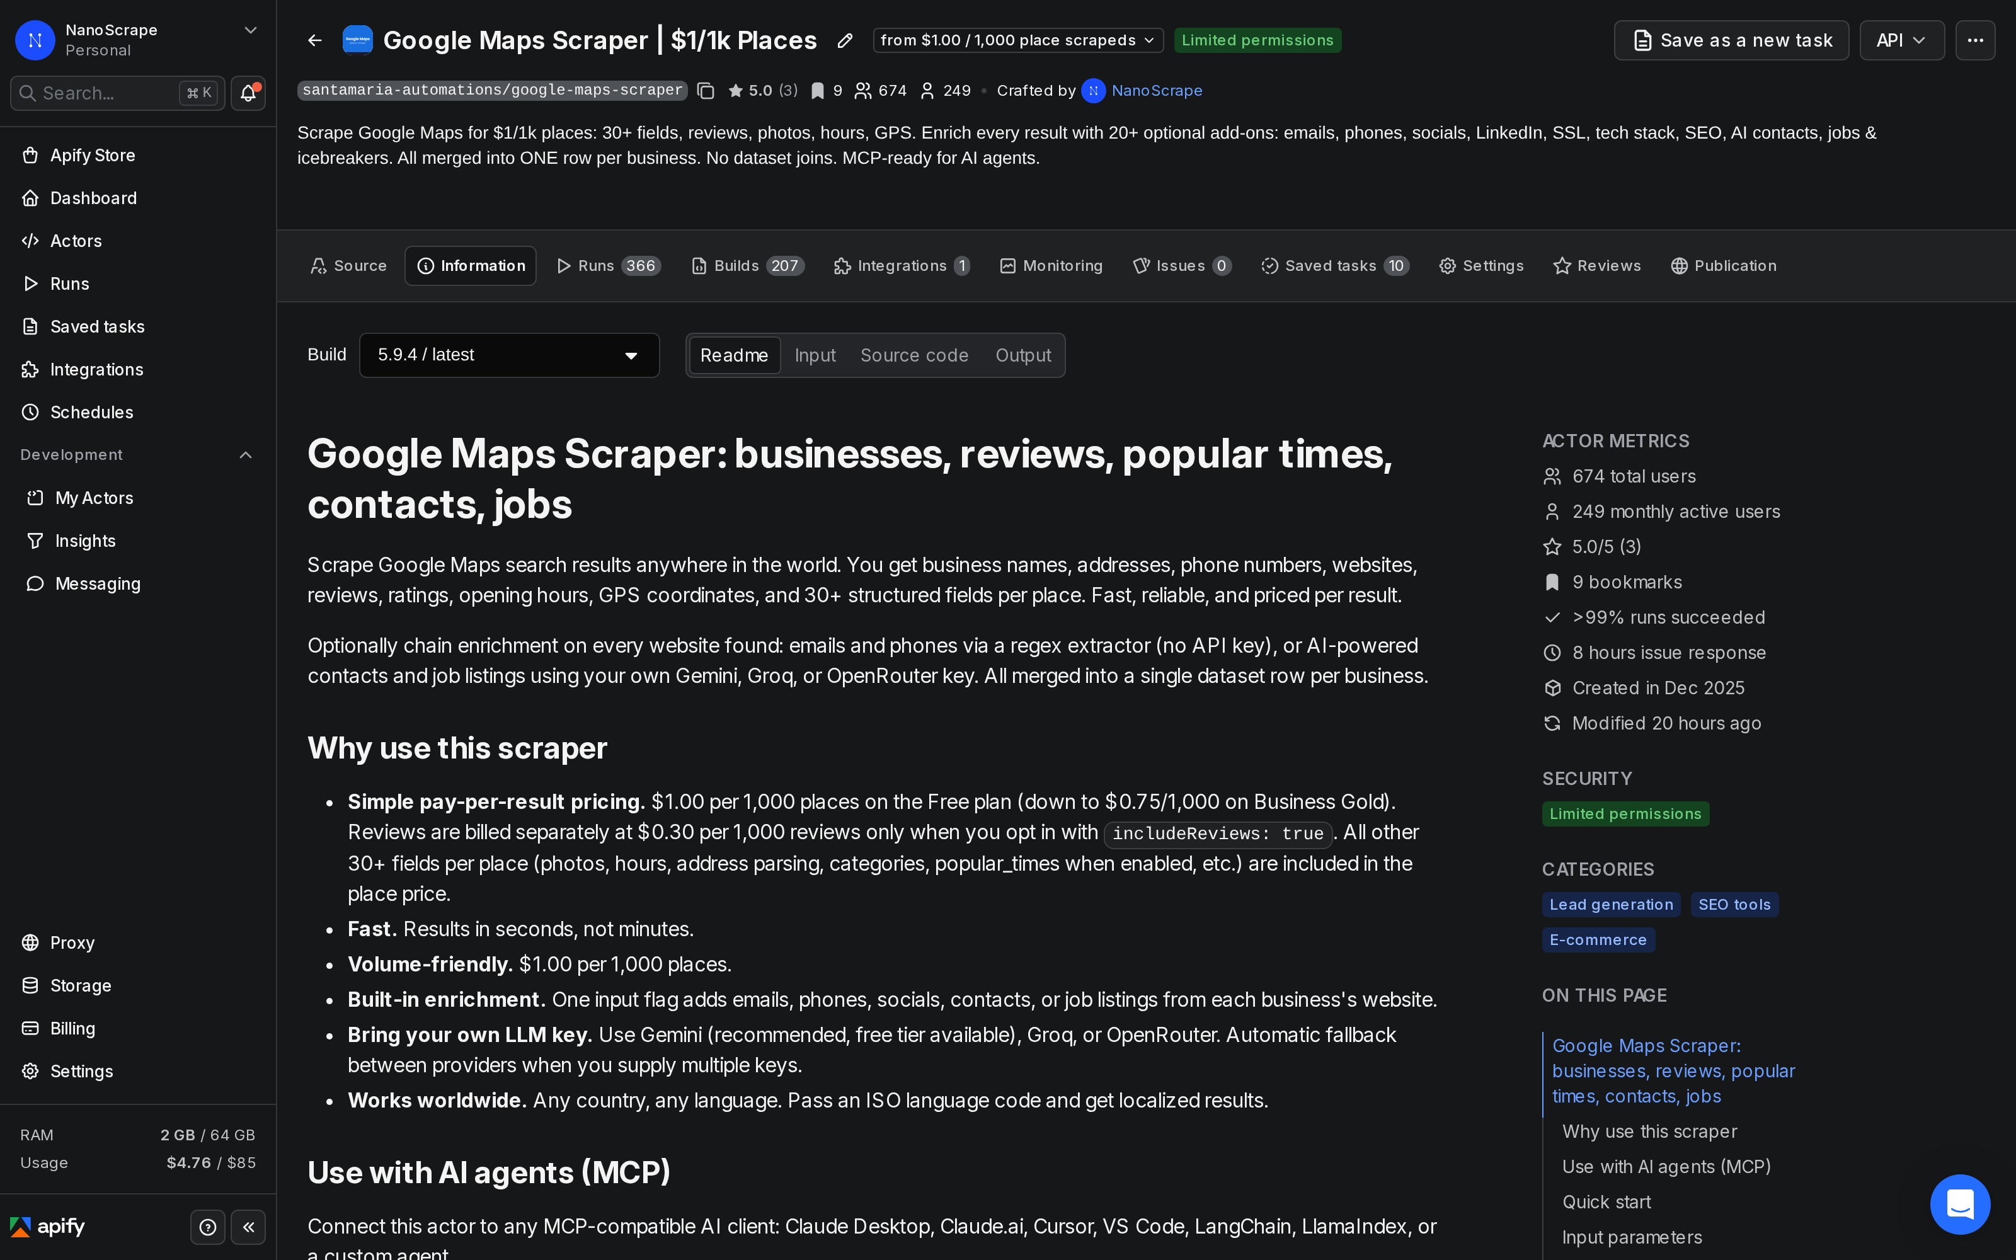Switch to the Builds 207 tab

point(747,266)
